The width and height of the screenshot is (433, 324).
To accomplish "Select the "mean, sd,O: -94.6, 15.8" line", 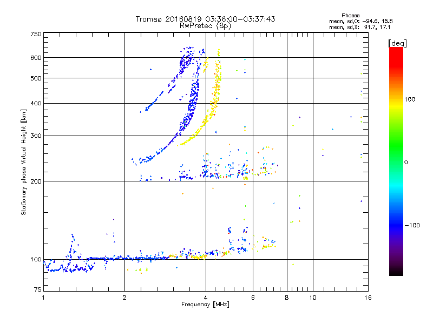I will (360, 21).
